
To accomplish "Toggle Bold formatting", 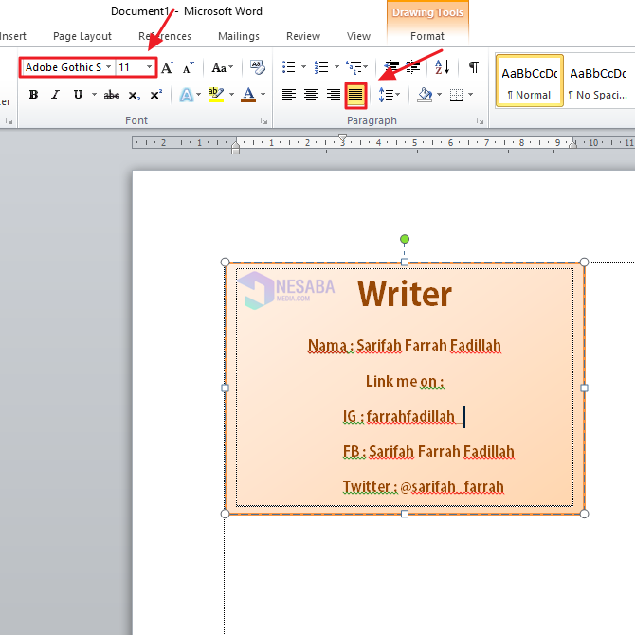I will coord(33,95).
